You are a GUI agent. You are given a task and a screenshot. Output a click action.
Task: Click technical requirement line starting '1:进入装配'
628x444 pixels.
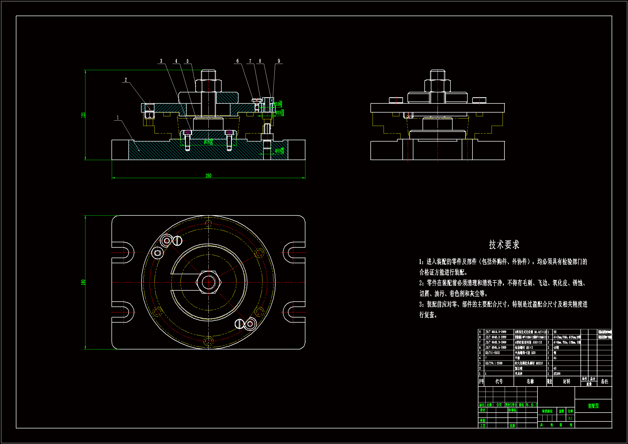[x=503, y=262]
